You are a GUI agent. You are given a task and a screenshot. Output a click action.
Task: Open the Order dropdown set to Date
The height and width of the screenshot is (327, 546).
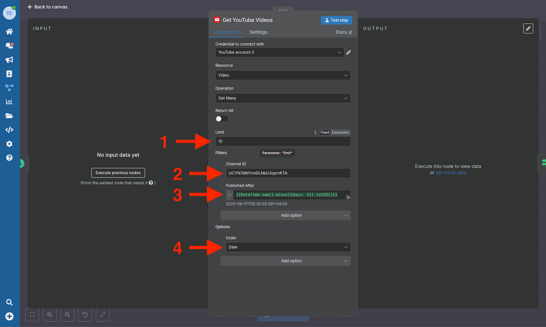(288, 247)
